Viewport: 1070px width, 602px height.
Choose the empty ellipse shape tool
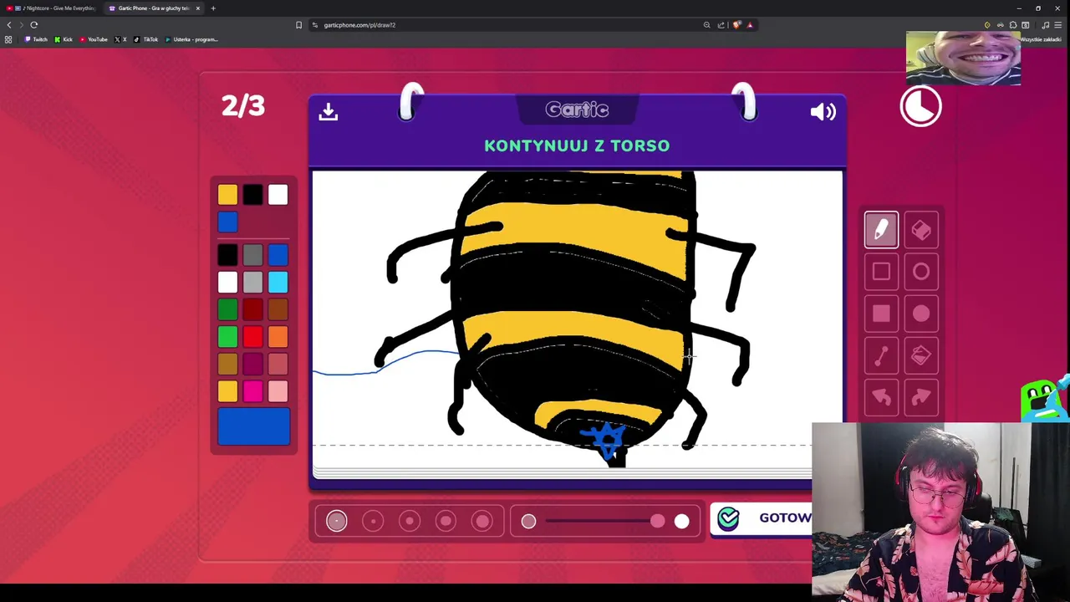click(921, 272)
